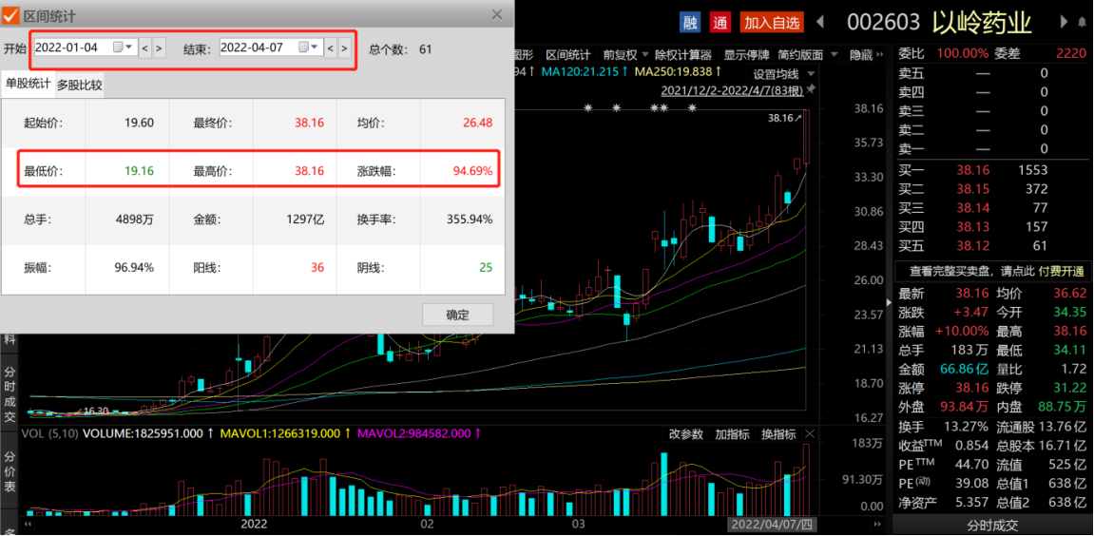The image size is (1094, 536).
Task: Click 买五 price 38.12 row
Action: click(x=992, y=245)
